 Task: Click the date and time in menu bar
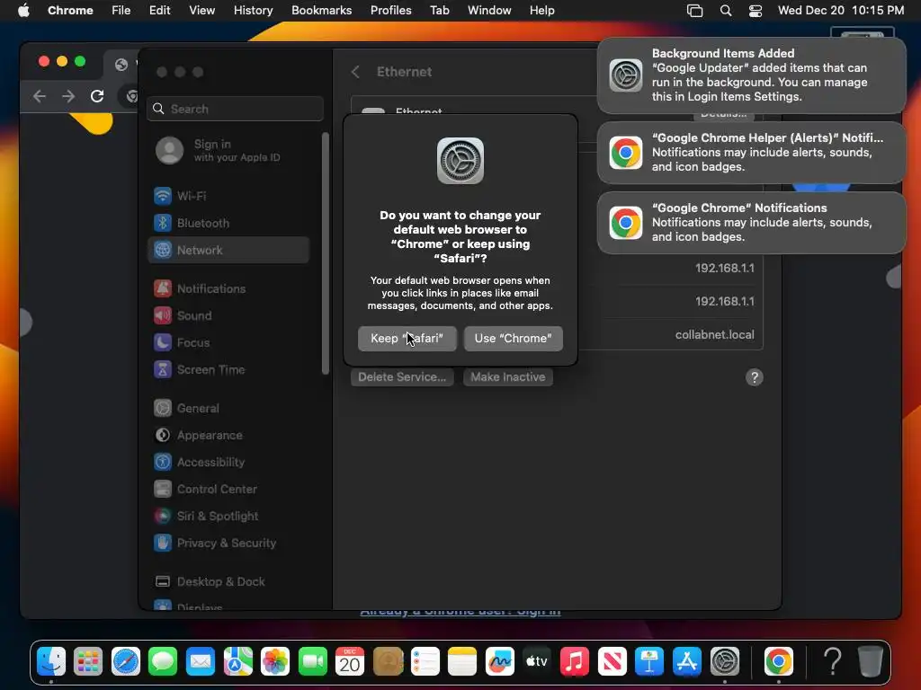[x=841, y=11]
